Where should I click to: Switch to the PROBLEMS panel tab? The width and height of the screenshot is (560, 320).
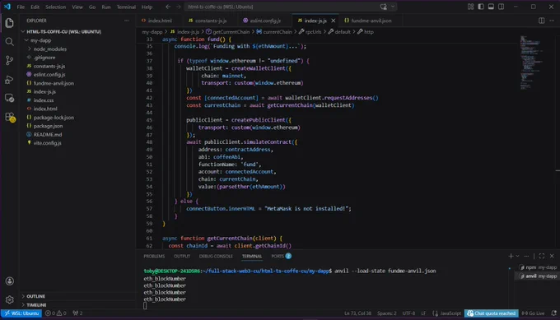(154, 256)
